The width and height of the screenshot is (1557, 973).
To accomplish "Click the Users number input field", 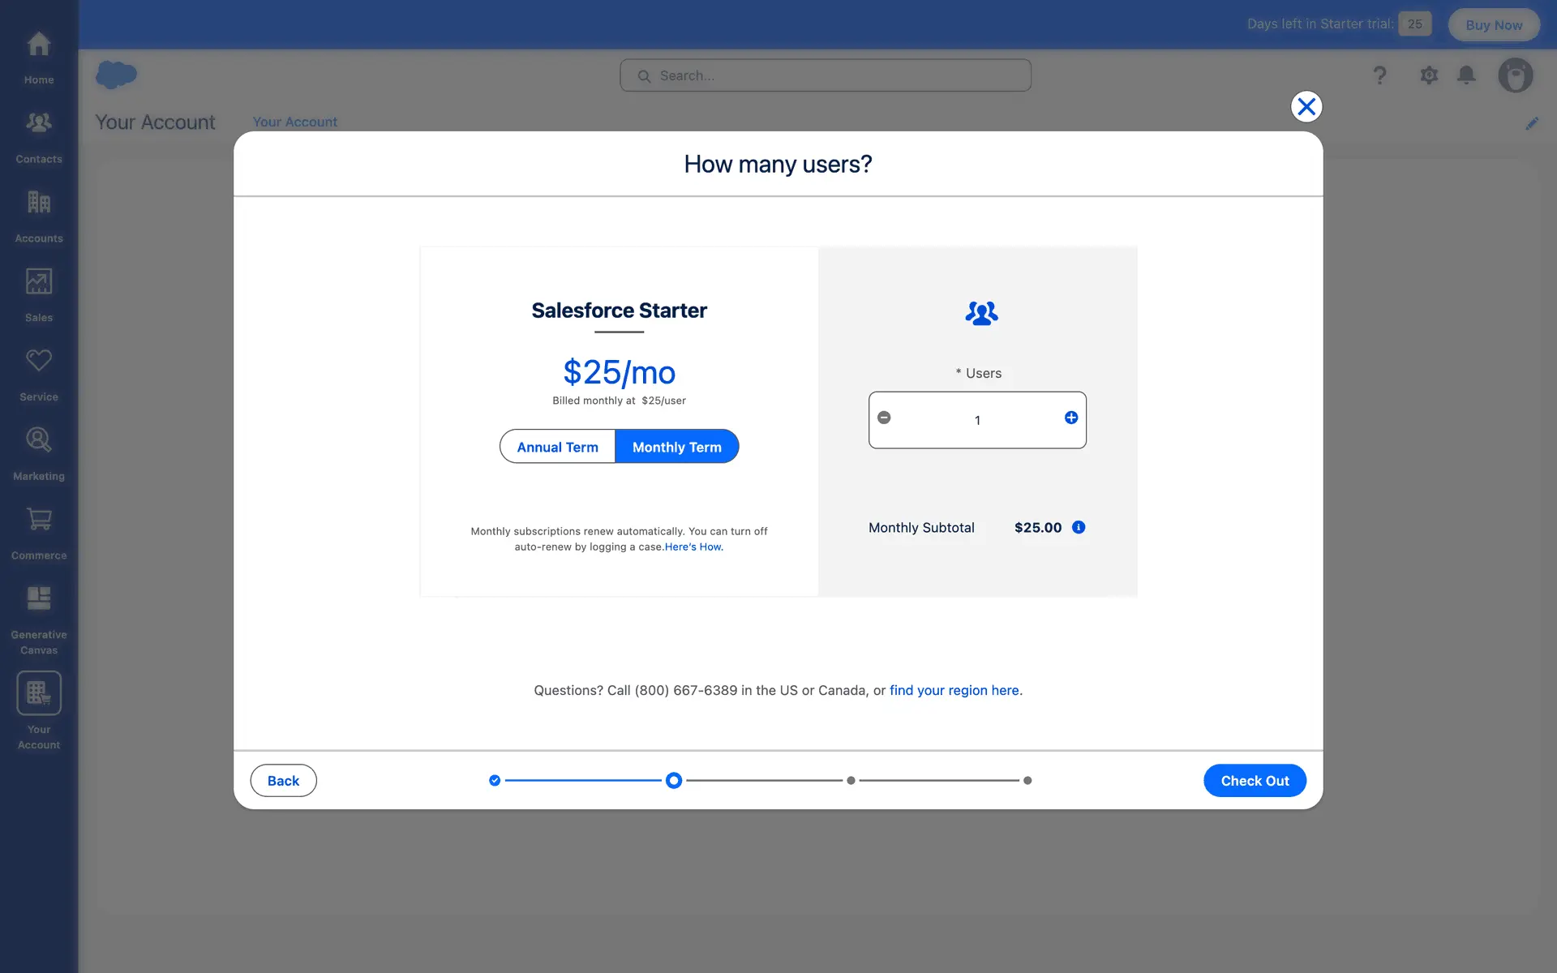I will pos(977,420).
